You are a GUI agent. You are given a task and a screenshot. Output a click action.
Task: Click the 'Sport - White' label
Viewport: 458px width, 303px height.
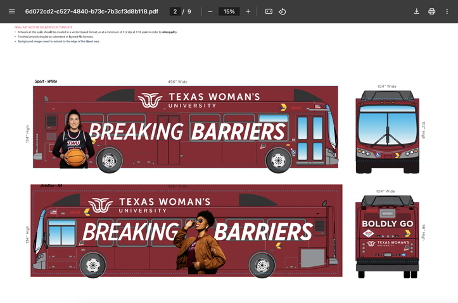[x=46, y=82]
